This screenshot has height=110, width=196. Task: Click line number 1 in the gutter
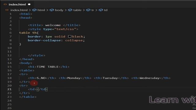click(10, 14)
